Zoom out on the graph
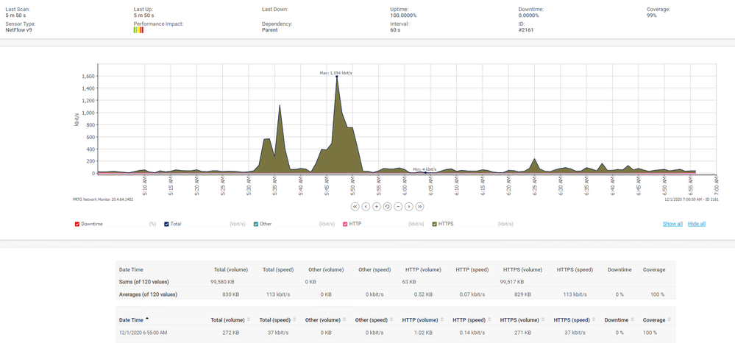The width and height of the screenshot is (735, 343). click(x=398, y=207)
